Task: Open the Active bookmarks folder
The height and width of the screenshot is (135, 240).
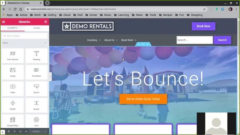Action: (22, 15)
